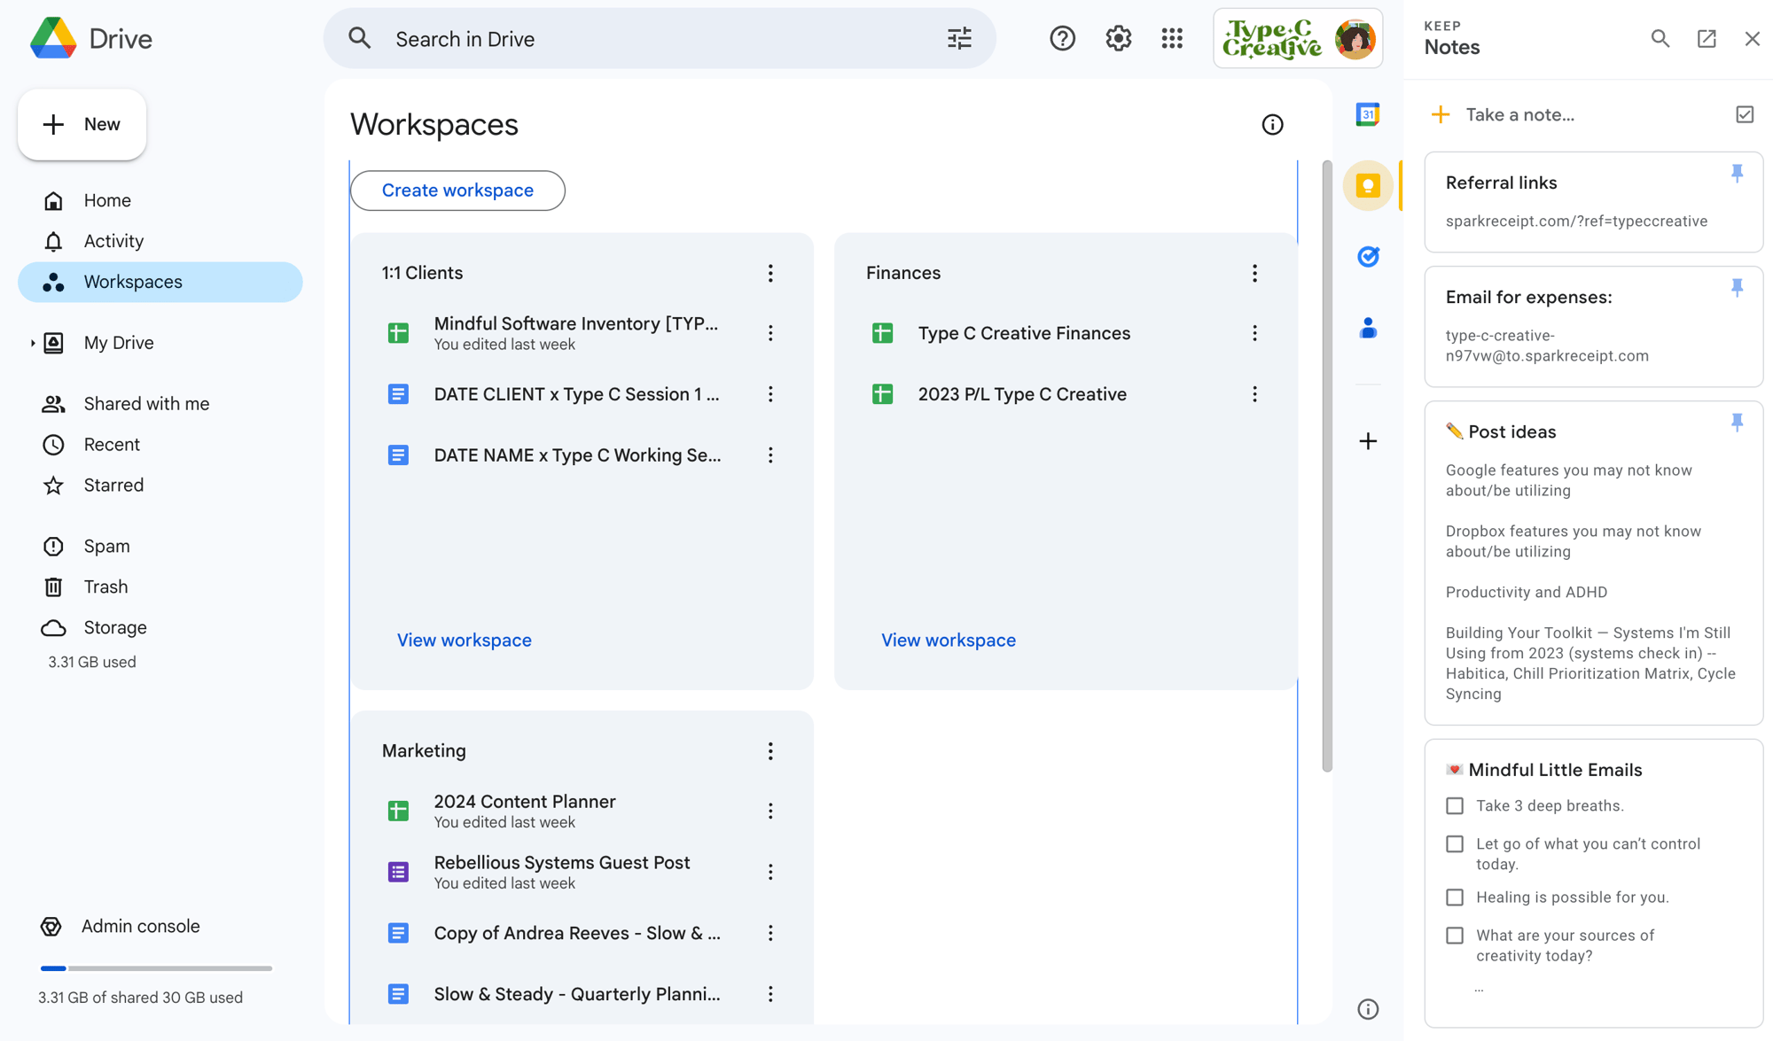This screenshot has width=1773, height=1041.
Task: Expand the My Drive tree arrow
Action: [33, 343]
